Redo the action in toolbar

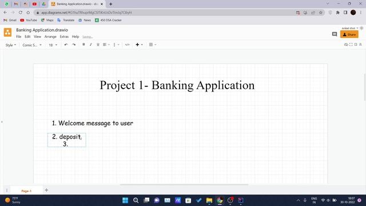click(74, 45)
